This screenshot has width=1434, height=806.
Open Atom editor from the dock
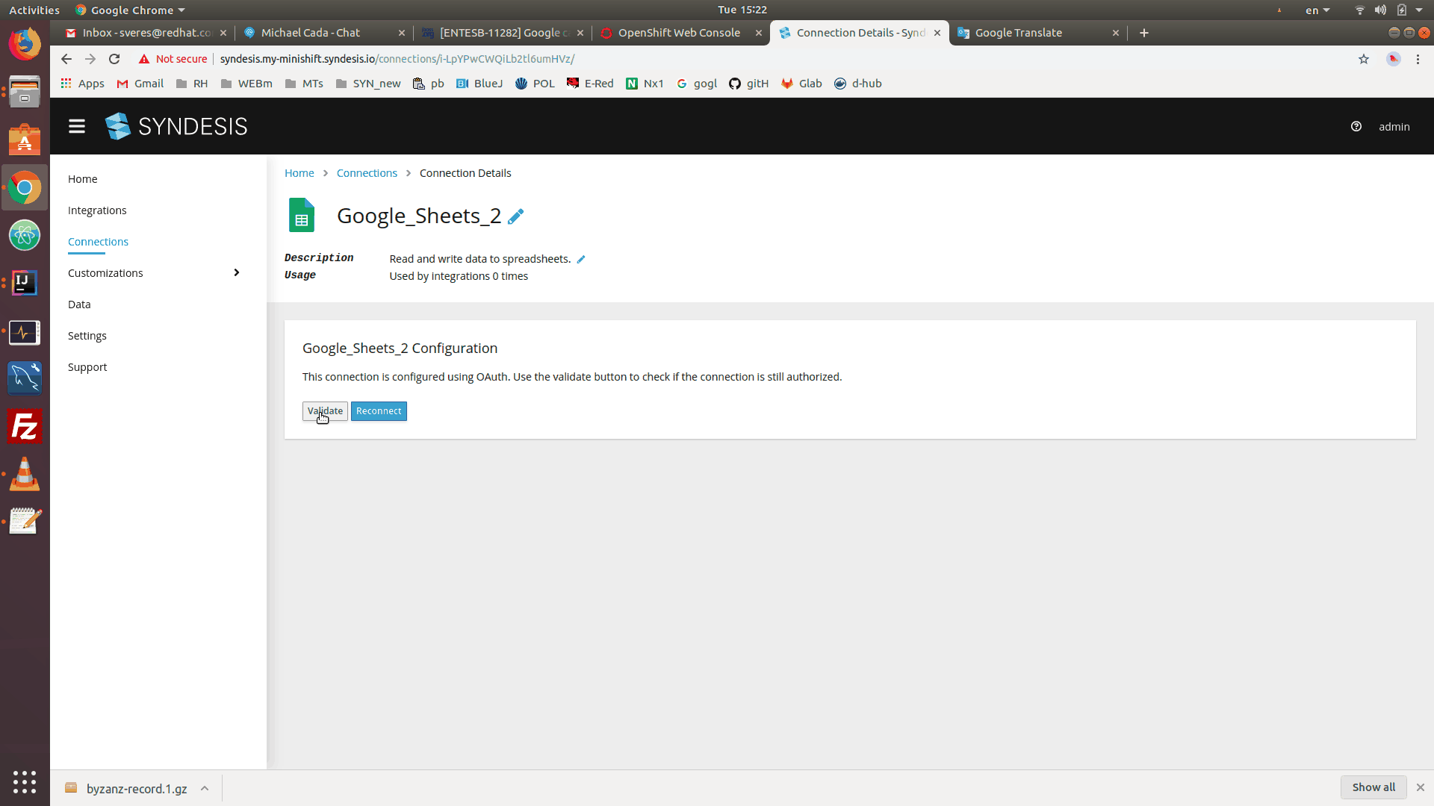click(25, 235)
